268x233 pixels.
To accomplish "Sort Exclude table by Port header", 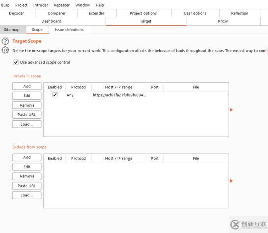I will tap(155, 159).
